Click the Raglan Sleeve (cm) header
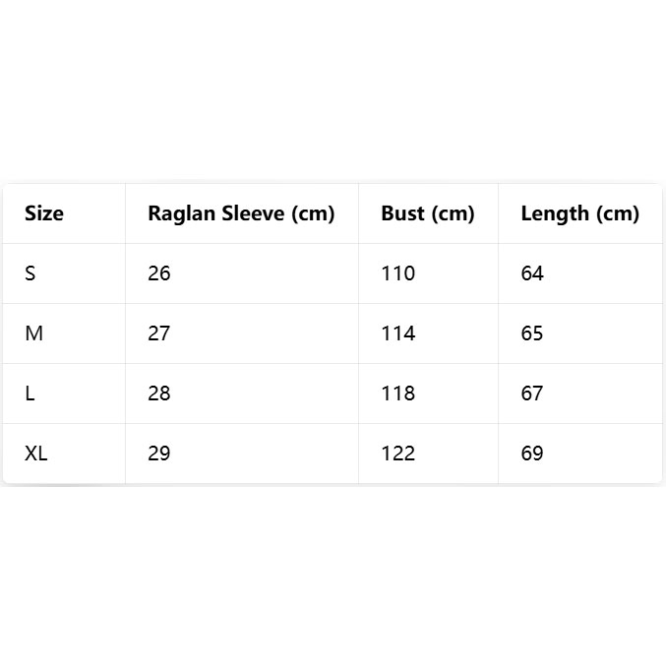 coord(241,213)
